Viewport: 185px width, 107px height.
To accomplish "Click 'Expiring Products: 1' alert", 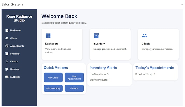I will (99, 80).
